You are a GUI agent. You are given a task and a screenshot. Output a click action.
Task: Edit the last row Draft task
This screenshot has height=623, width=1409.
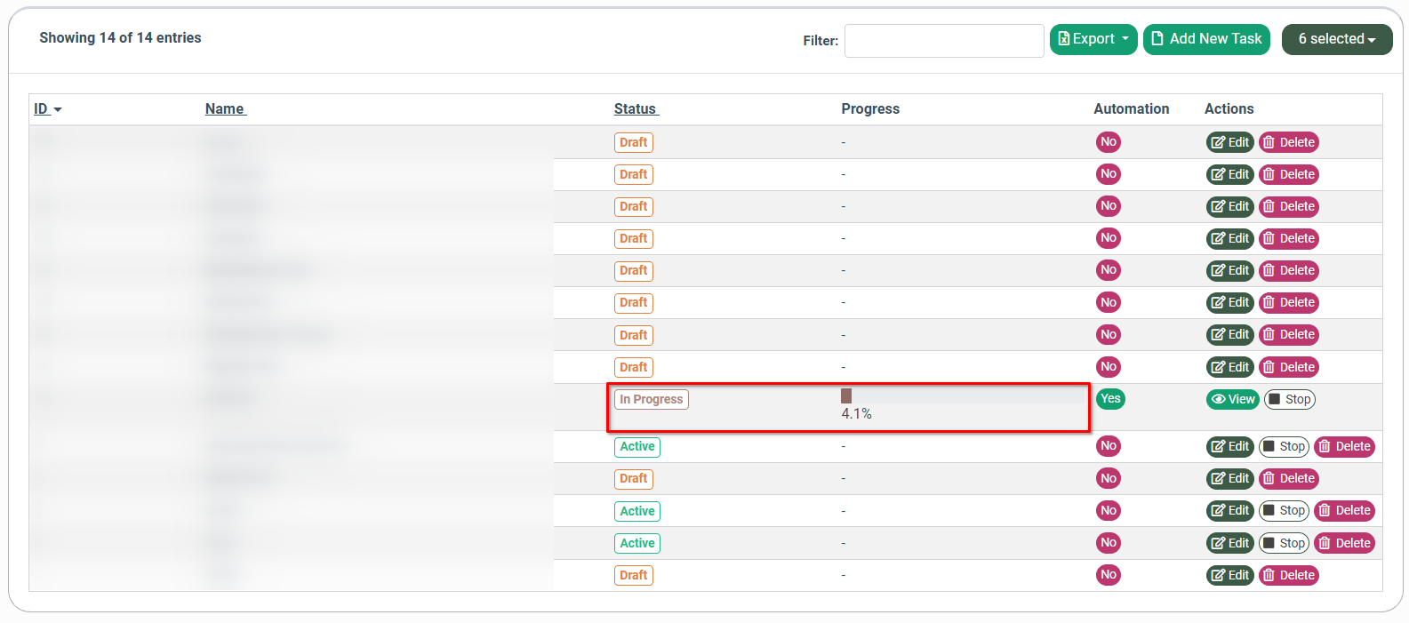tap(1229, 575)
